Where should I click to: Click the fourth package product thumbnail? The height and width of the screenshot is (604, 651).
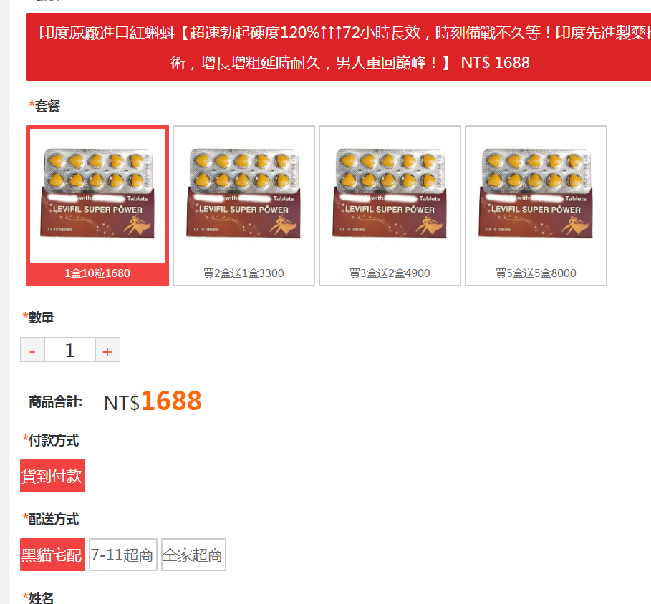click(536, 193)
